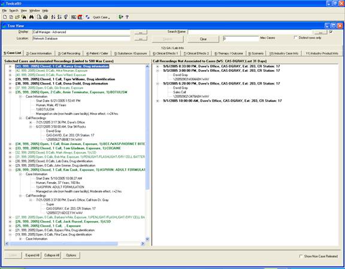Collapse case 35 Arnie Terminator node
Image resolution: width=345 pixels, height=269 pixels.
[10, 92]
